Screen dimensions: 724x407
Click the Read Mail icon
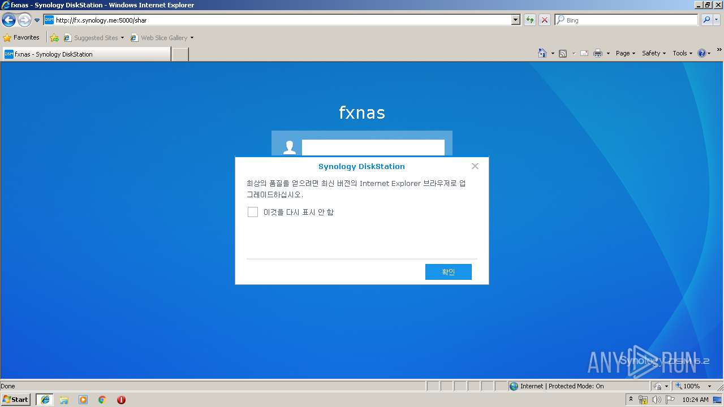tap(584, 53)
